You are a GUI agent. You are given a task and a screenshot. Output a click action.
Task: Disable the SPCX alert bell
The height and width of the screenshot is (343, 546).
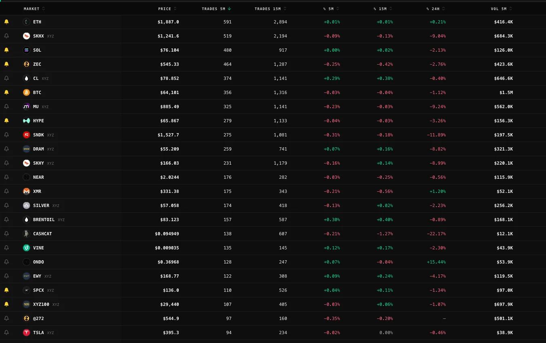[x=6, y=290]
